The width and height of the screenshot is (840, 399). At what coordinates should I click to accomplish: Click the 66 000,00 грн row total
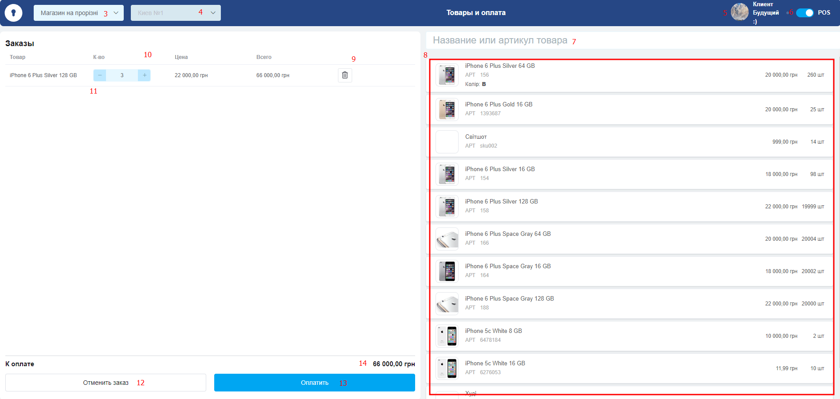coord(273,75)
